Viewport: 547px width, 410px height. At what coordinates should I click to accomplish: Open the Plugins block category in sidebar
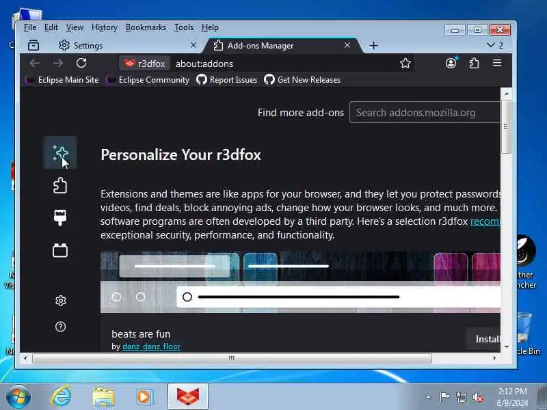click(x=60, y=250)
